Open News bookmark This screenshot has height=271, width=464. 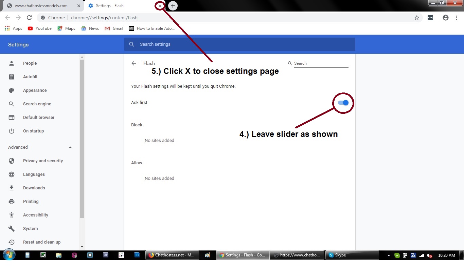coord(90,28)
